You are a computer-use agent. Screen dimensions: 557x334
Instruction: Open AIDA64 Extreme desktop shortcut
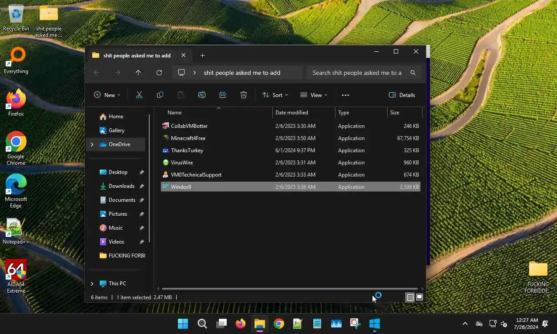click(x=16, y=276)
